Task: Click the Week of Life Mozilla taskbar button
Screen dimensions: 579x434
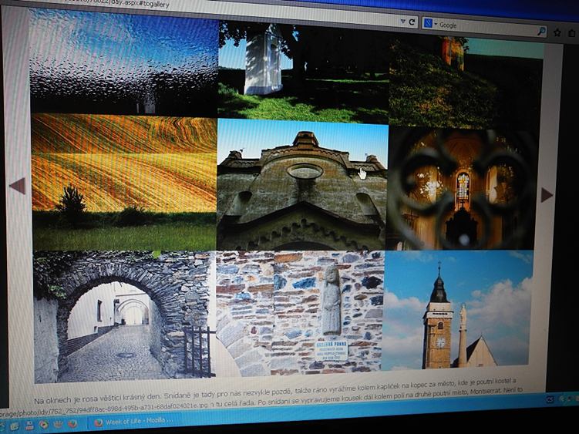Action: click(133, 422)
